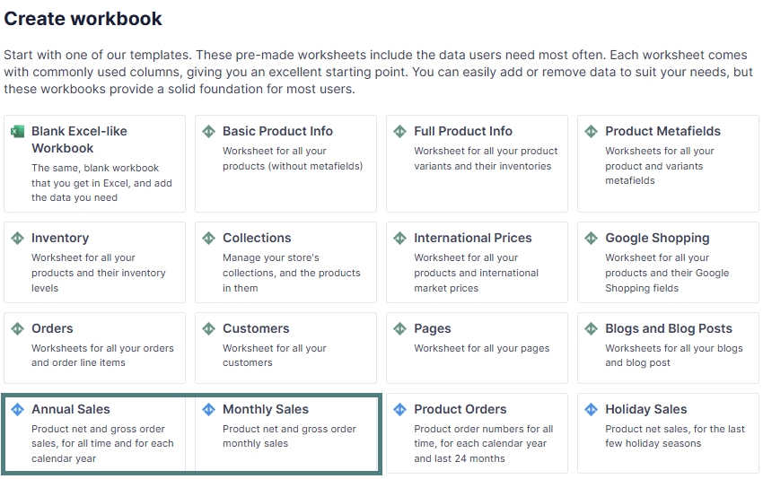
Task: Click text 'few holiday seasons'
Action: (653, 443)
